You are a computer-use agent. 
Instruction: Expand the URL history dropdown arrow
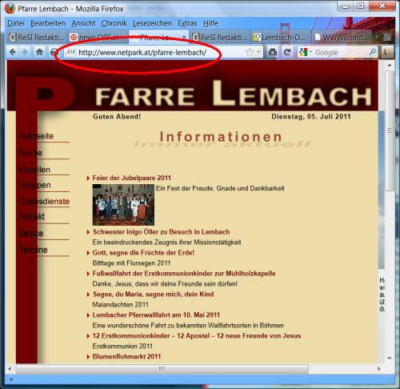pos(258,52)
